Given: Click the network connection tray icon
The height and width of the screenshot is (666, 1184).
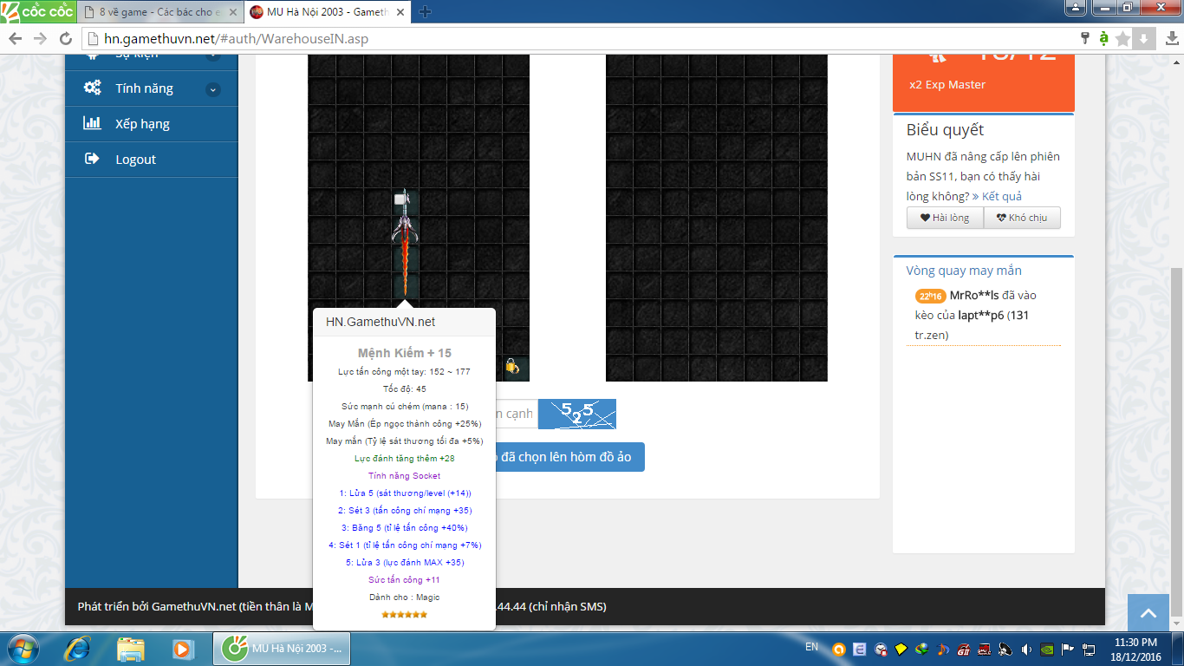Looking at the screenshot, I should point(1088,649).
